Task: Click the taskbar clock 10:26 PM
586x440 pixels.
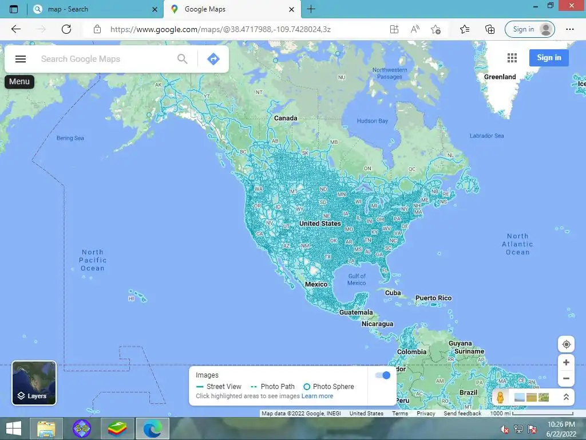Action: click(x=561, y=425)
